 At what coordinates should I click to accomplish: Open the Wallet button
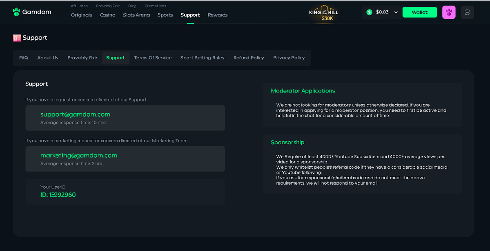coord(419,12)
